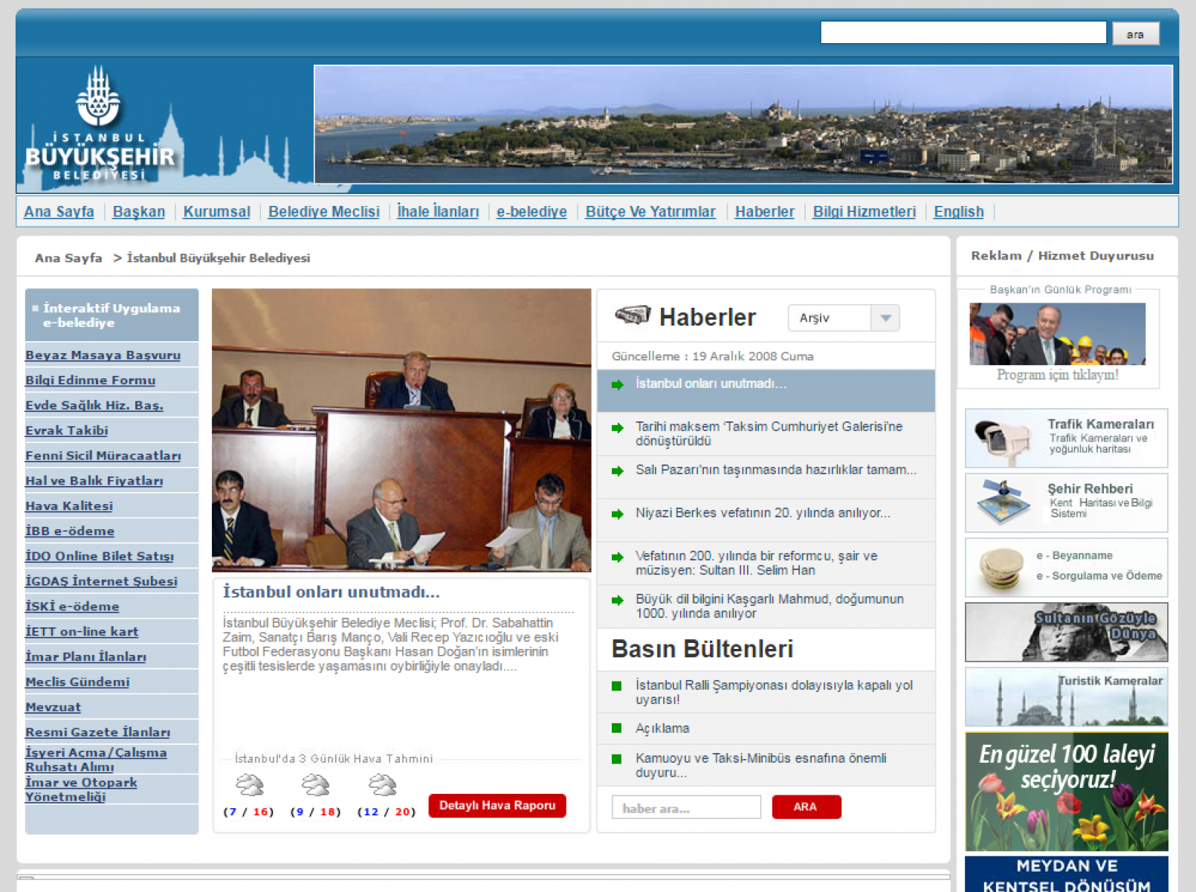Viewport: 1196px width, 892px height.
Task: Switch site language to English
Action: coord(958,212)
